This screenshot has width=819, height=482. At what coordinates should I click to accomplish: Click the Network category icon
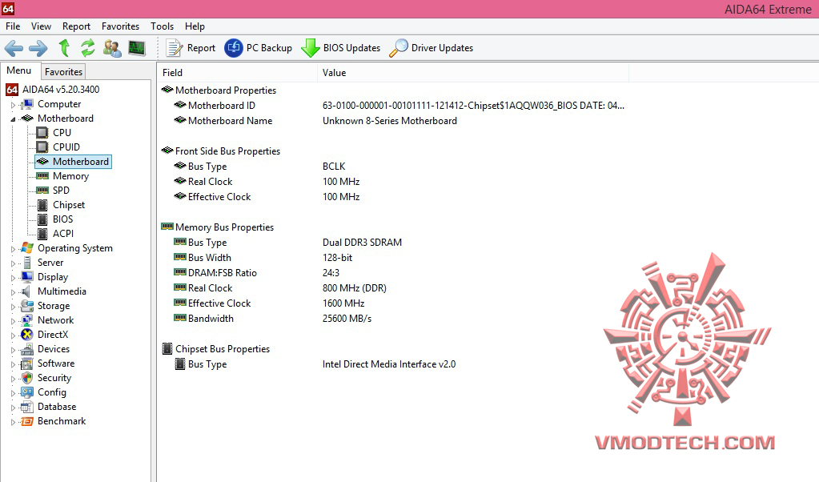27,320
